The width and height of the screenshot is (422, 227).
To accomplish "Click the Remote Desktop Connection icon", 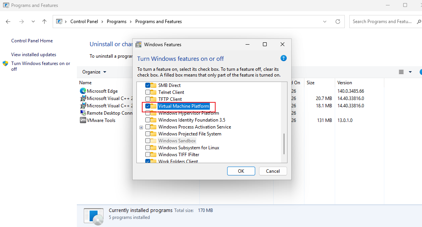I will (83, 113).
